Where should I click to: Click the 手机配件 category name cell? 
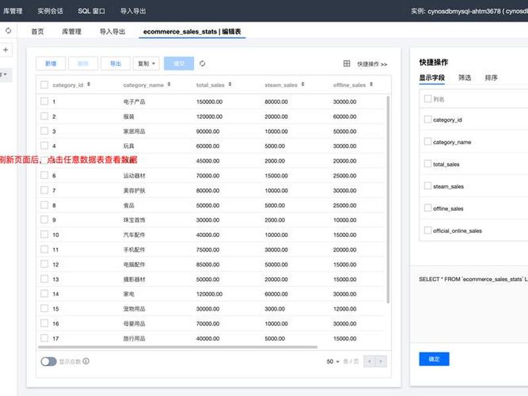point(134,249)
